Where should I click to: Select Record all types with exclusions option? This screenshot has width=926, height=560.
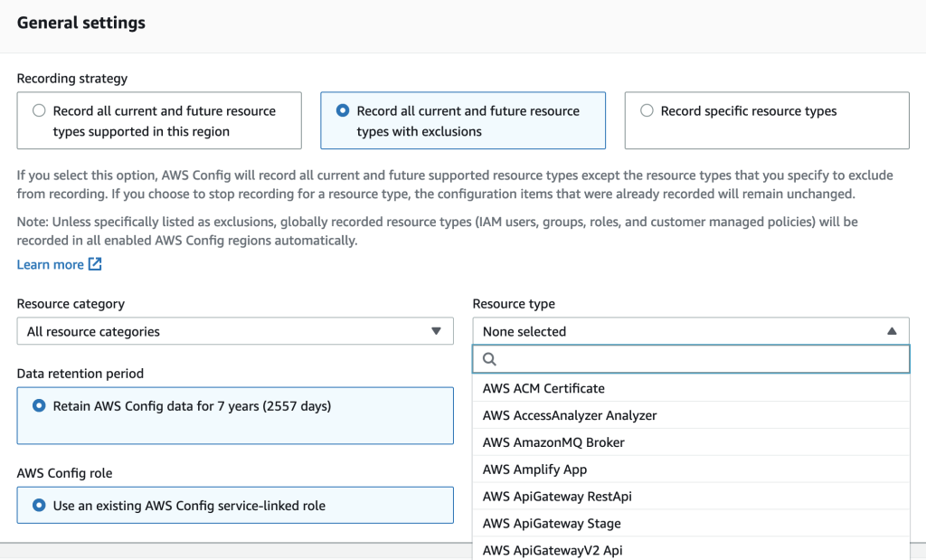(343, 110)
